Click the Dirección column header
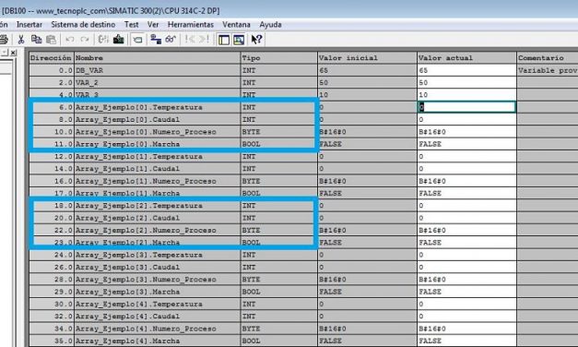The image size is (578, 347). pyautogui.click(x=52, y=58)
